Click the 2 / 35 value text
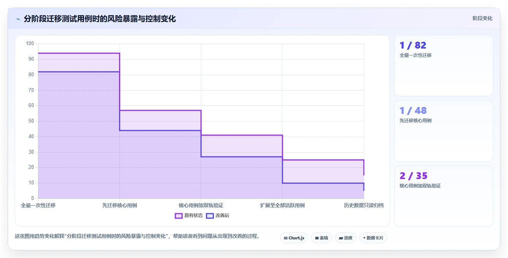Viewport: 508px width, 258px height. coord(413,176)
